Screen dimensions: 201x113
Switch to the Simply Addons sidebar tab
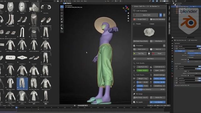(169, 29)
